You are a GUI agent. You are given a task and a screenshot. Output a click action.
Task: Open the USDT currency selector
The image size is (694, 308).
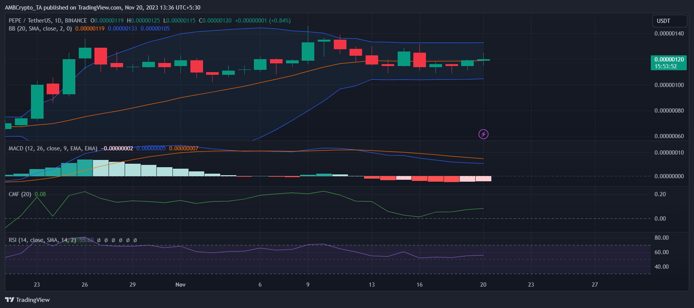[x=670, y=21]
